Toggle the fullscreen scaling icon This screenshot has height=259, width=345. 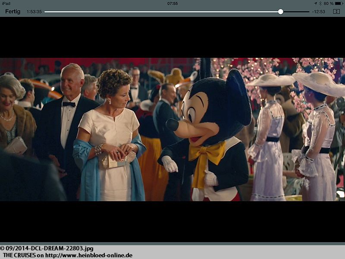point(336,12)
